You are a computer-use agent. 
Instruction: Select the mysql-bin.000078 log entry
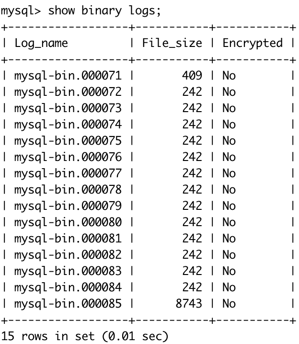tap(68, 190)
